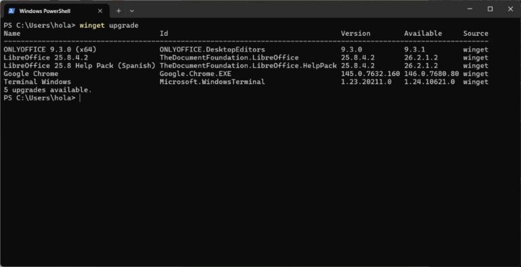
Task: Click the 'Id' column header
Action: (163, 33)
